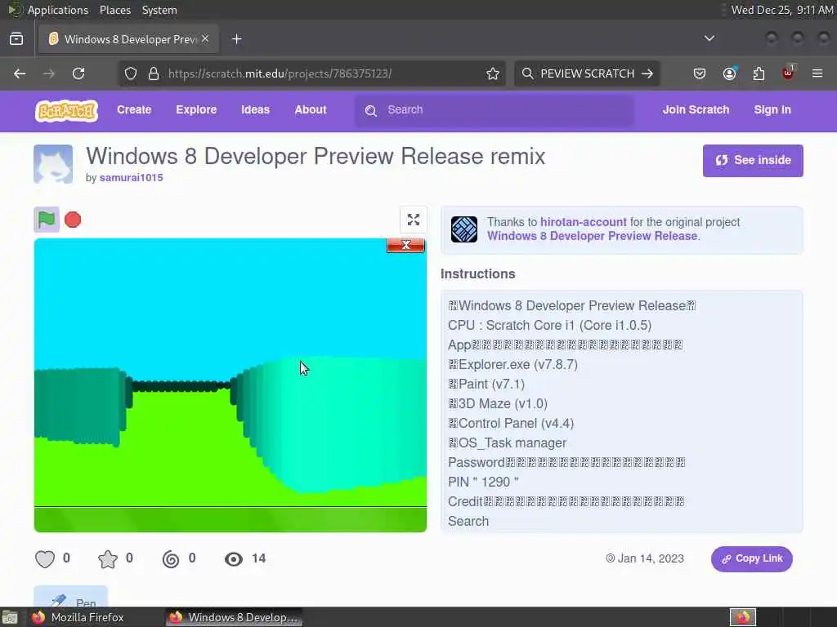Open Firefox account icon
This screenshot has height=627, width=837.
click(x=729, y=73)
